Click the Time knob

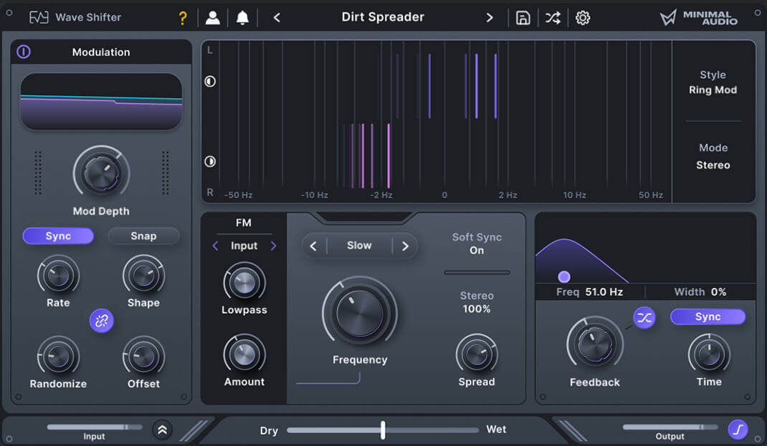click(709, 354)
